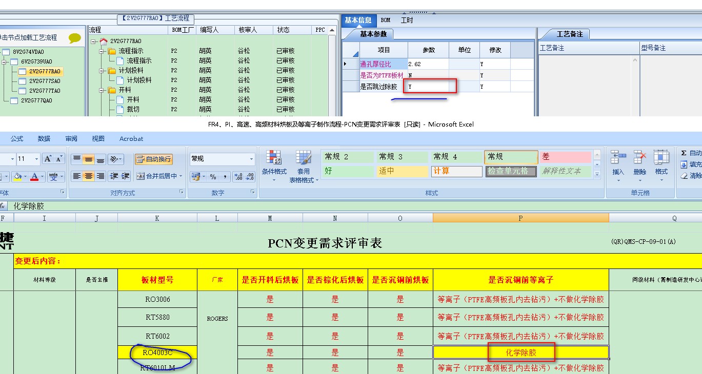Viewport: 702px width, 374px height.
Task: Open the 常规 number format dropdown
Action: coord(251,159)
